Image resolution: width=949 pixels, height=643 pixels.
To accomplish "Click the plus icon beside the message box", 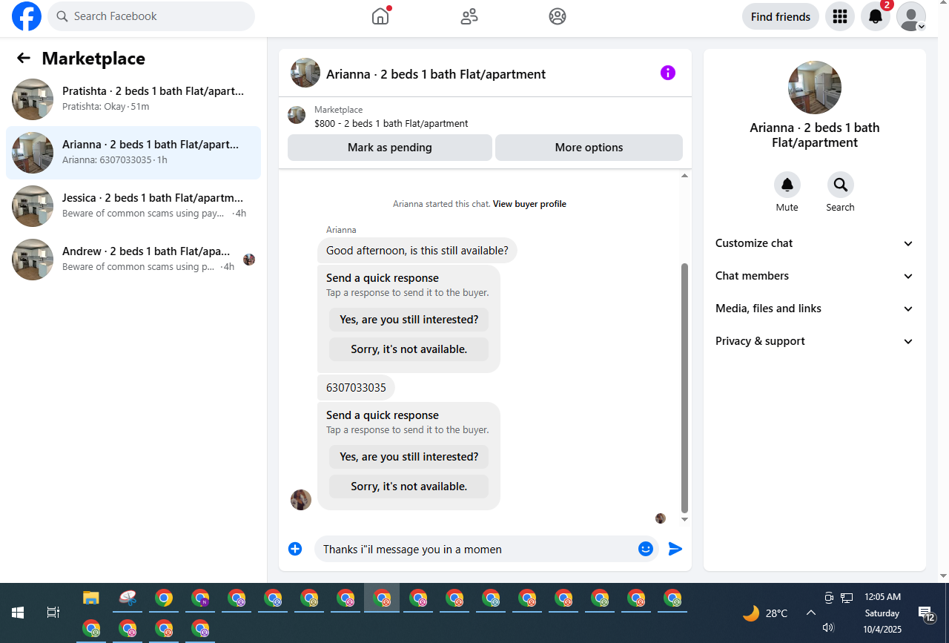I will pos(295,549).
